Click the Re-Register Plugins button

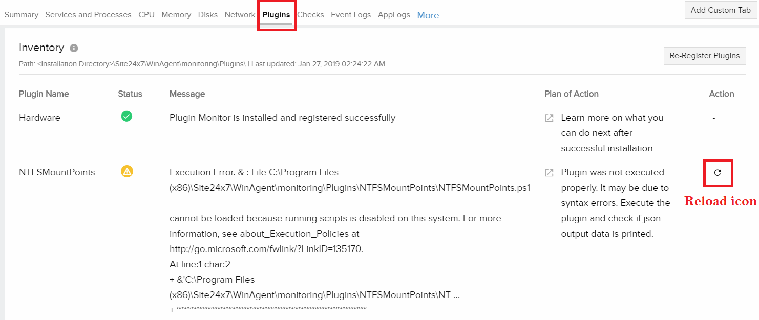[x=705, y=56]
